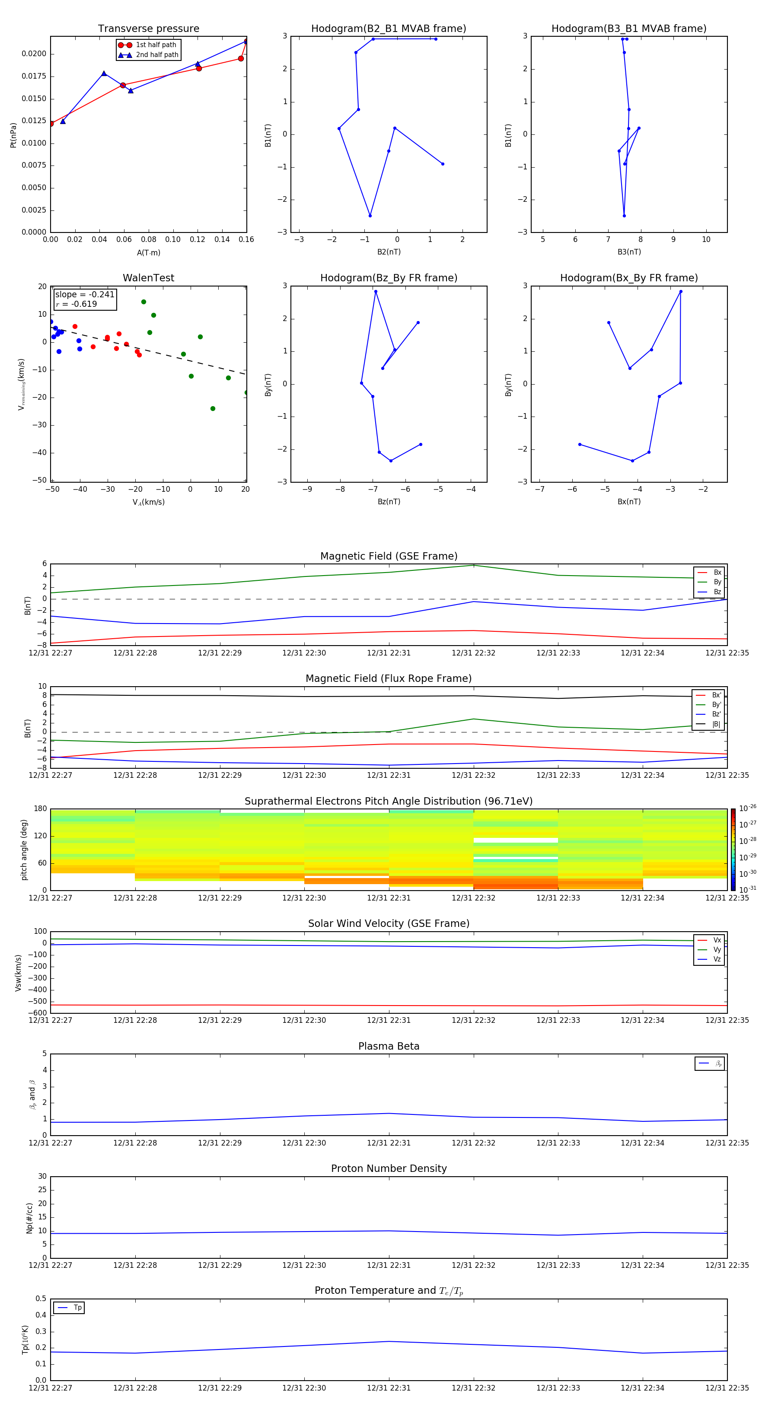Select the "Bx" entry in GSE field legend
Image resolution: width=778 pixels, height=1426 pixels.
709,573
